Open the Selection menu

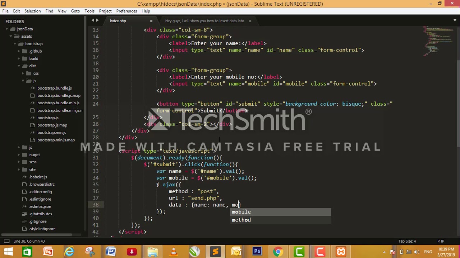(x=32, y=11)
